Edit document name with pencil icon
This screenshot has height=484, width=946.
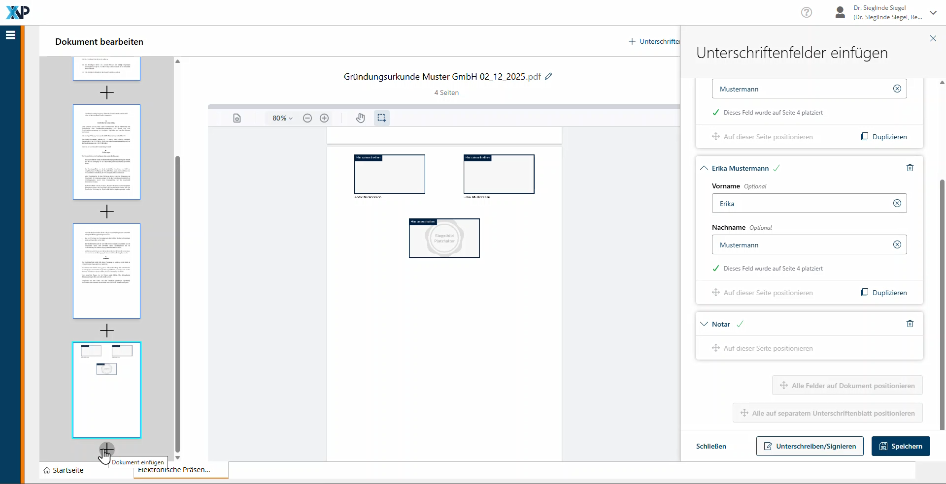[x=548, y=76]
